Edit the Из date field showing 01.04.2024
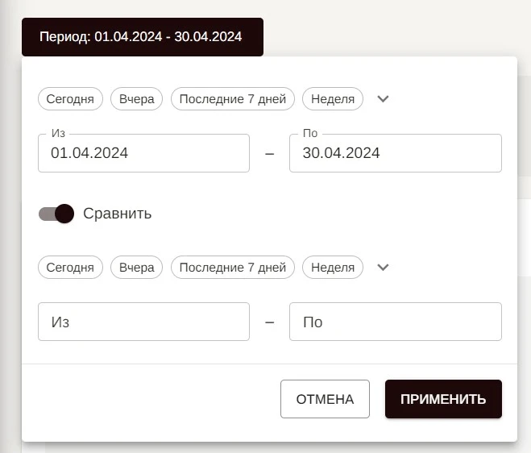Viewport: 531px width, 453px height. (143, 153)
